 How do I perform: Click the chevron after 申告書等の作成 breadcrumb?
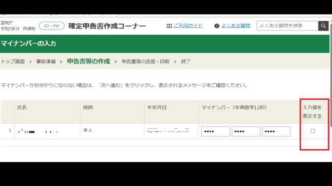tap(116, 61)
